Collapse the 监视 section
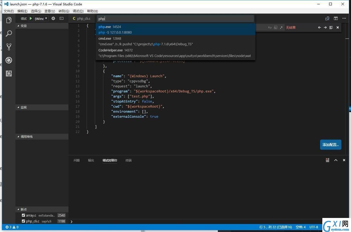The width and height of the screenshot is (351, 232). pyautogui.click(x=42, y=107)
